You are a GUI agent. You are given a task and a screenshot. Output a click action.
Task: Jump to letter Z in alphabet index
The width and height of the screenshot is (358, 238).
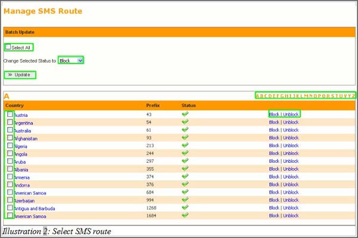pos(353,96)
